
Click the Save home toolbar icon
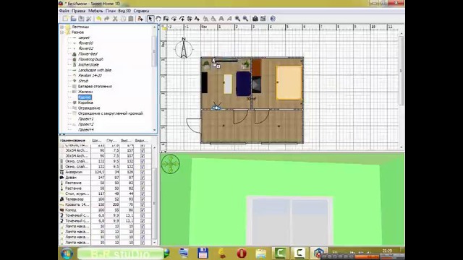pos(81,19)
